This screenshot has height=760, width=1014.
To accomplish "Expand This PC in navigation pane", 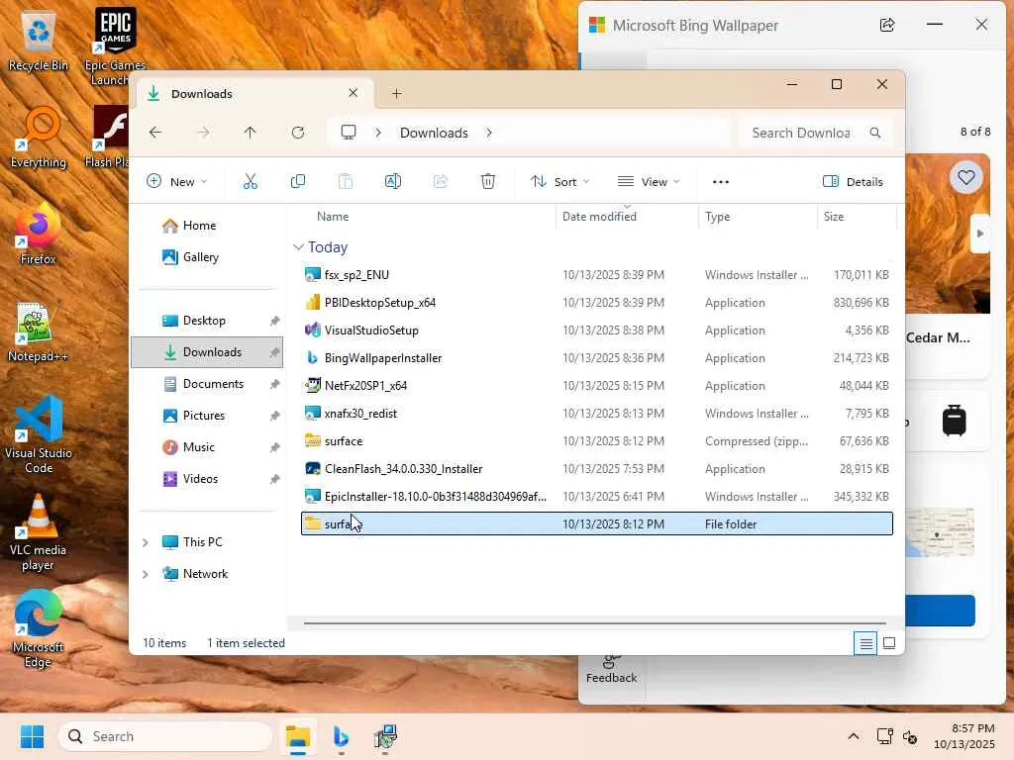I will point(146,542).
